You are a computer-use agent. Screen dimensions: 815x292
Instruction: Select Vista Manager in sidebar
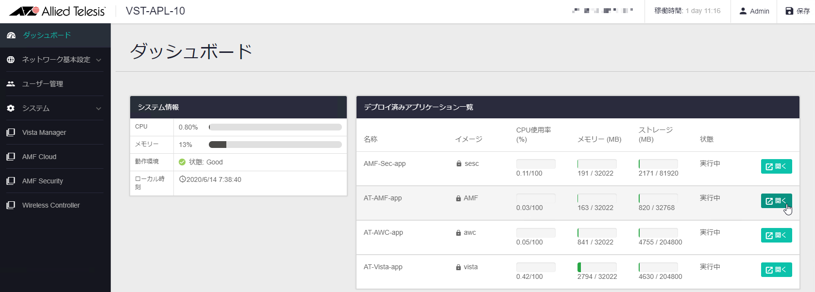click(55, 132)
